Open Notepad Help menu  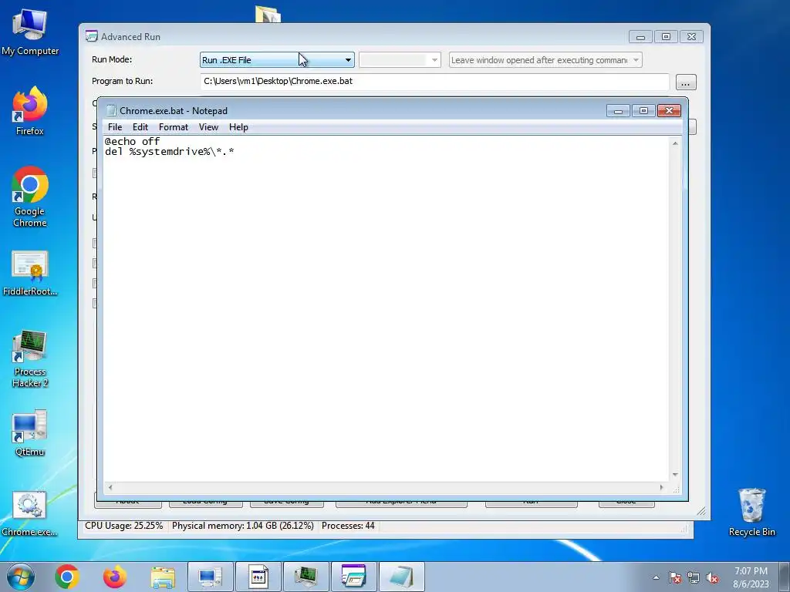point(238,127)
